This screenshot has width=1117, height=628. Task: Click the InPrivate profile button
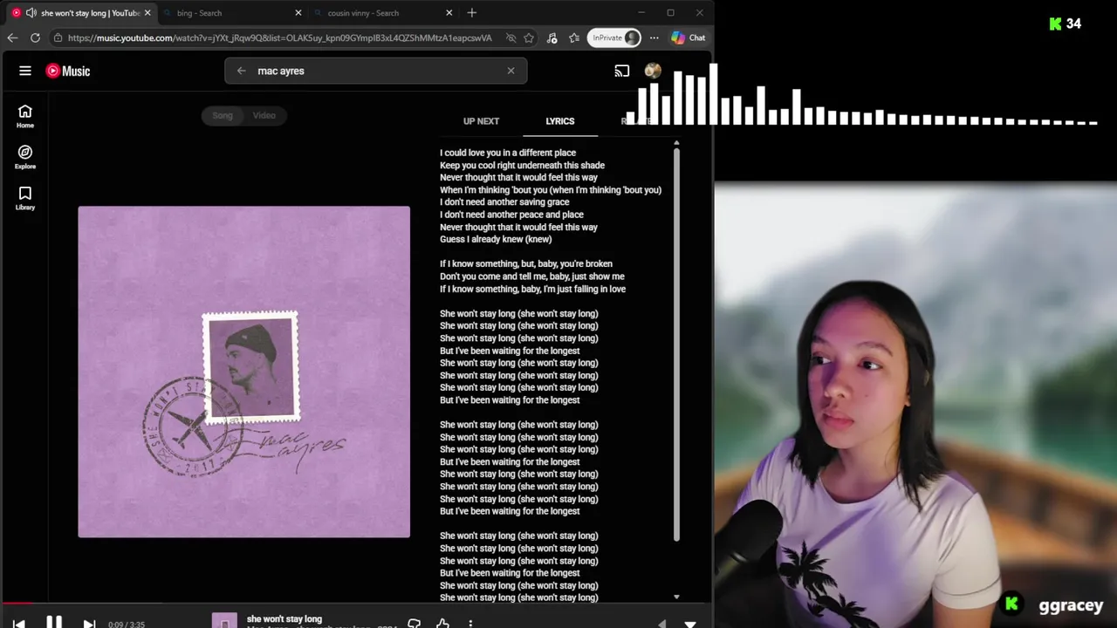coord(615,38)
